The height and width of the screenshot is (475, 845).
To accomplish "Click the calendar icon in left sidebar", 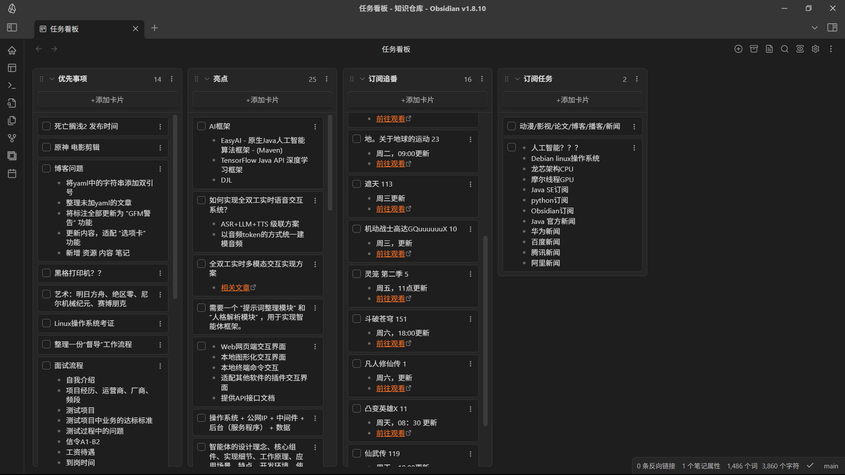I will pyautogui.click(x=12, y=174).
